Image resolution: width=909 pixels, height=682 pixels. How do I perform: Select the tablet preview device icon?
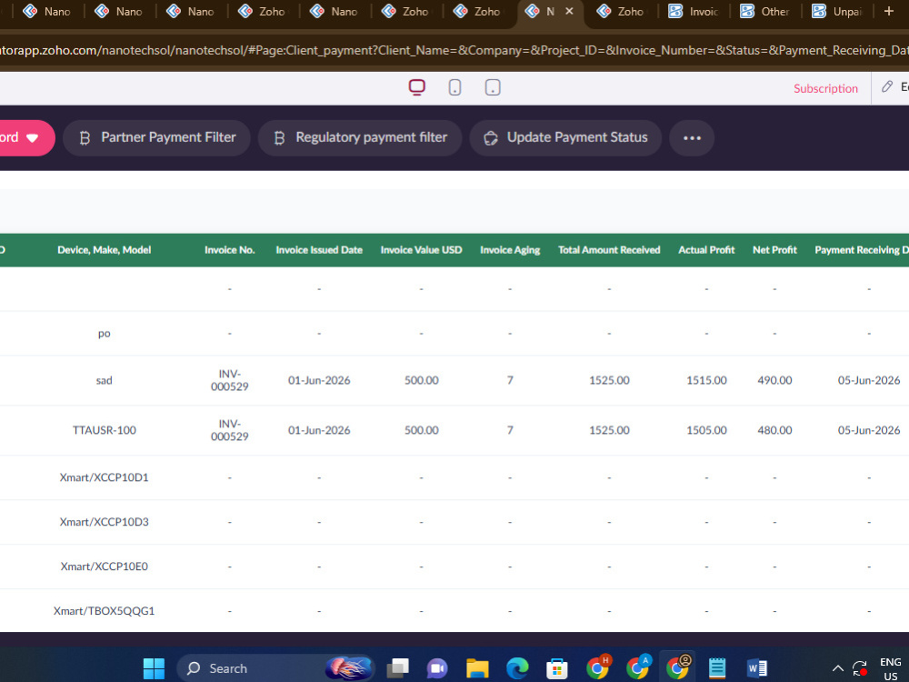pyautogui.click(x=493, y=87)
